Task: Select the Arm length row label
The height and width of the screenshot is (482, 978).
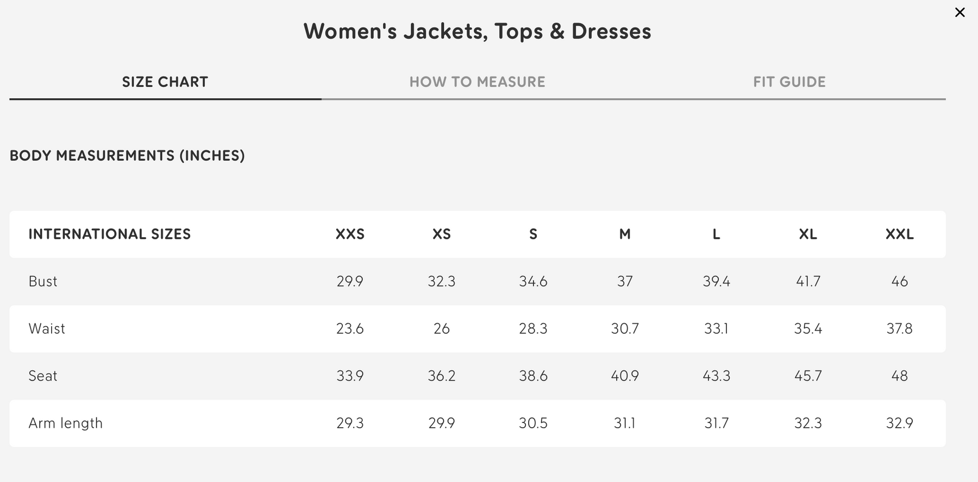Action: pos(66,423)
